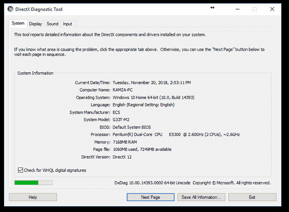Click the Help button

(x=33, y=197)
